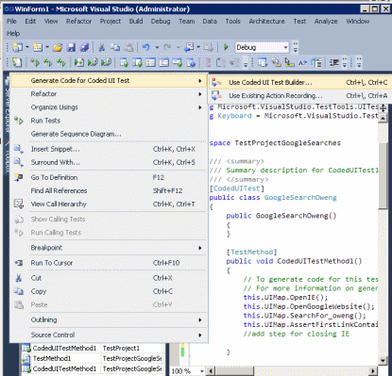Click the Redo arrow icon
Viewport: 392px width, 376px height.
tap(167, 47)
